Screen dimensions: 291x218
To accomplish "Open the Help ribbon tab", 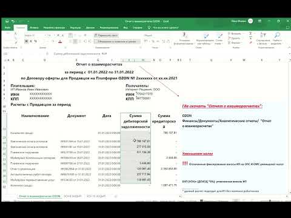I will coord(138,28).
